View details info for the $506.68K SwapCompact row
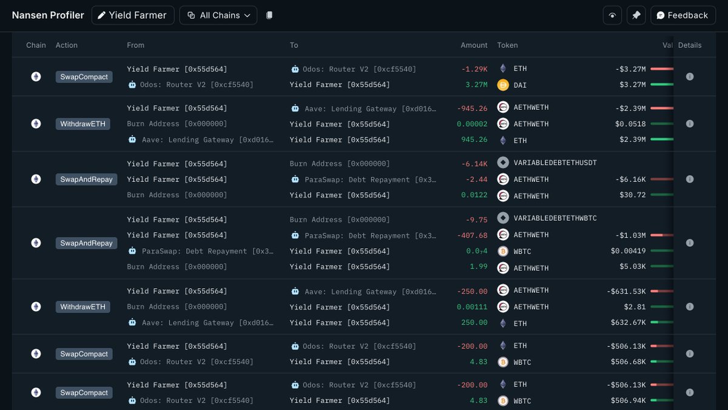This screenshot has width=728, height=410. tap(690, 354)
